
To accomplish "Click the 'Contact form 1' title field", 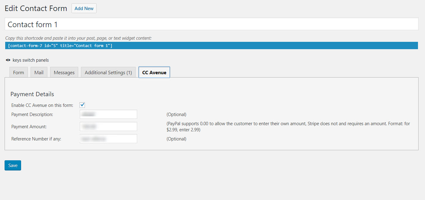I will [x=211, y=24].
